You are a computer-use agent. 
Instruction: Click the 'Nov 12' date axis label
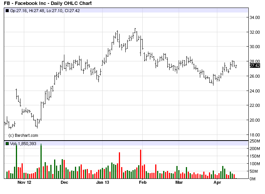click(x=24, y=182)
